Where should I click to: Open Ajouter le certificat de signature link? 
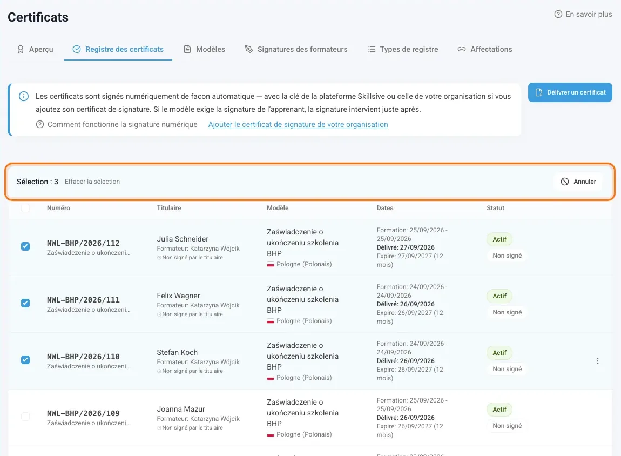click(298, 124)
